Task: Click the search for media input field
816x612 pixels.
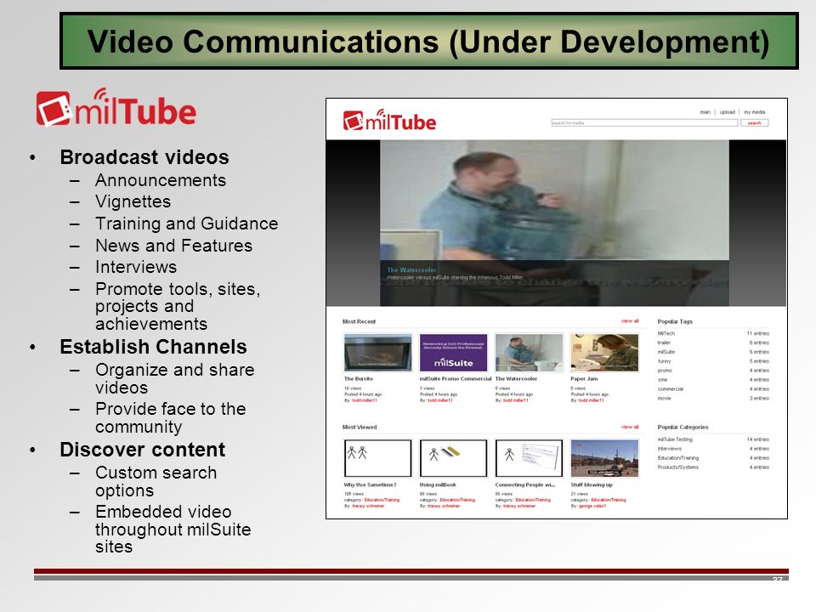Action: 644,122
